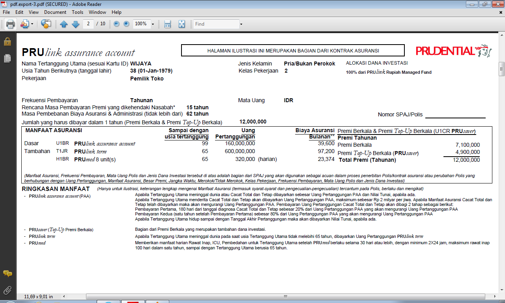The height and width of the screenshot is (303, 505).
Task: Click Premi Berkala amount '7,100,000'
Action: coord(468,145)
